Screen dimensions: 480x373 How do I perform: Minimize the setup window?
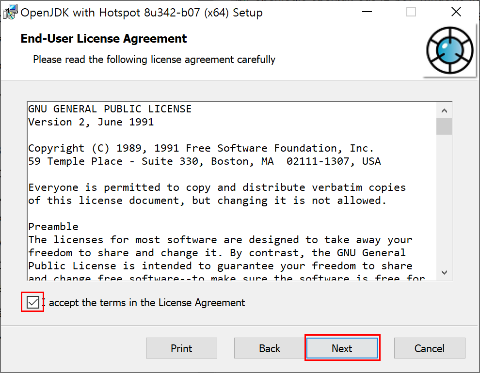pos(367,12)
